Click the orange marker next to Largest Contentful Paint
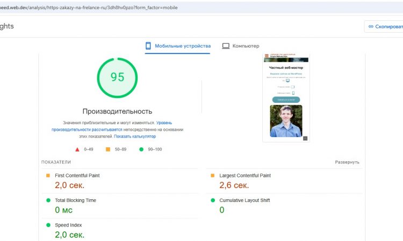 coord(213,176)
